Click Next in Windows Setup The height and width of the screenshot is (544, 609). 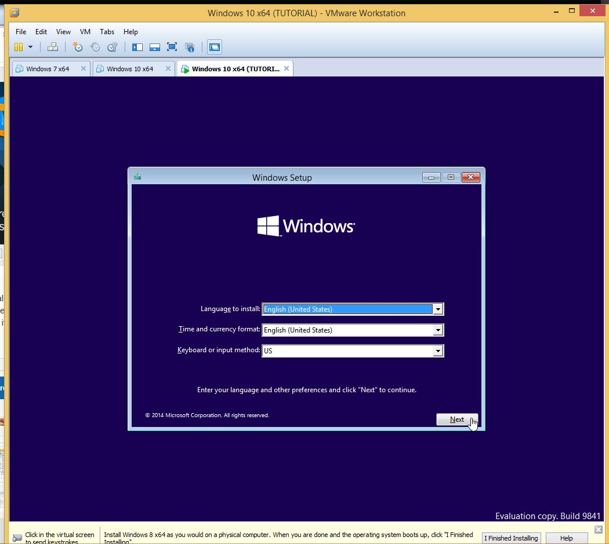pos(457,419)
